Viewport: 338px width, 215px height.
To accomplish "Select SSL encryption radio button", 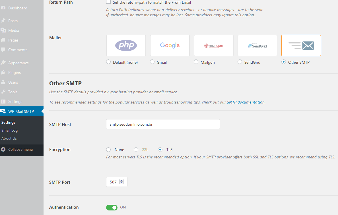I will click(136, 150).
